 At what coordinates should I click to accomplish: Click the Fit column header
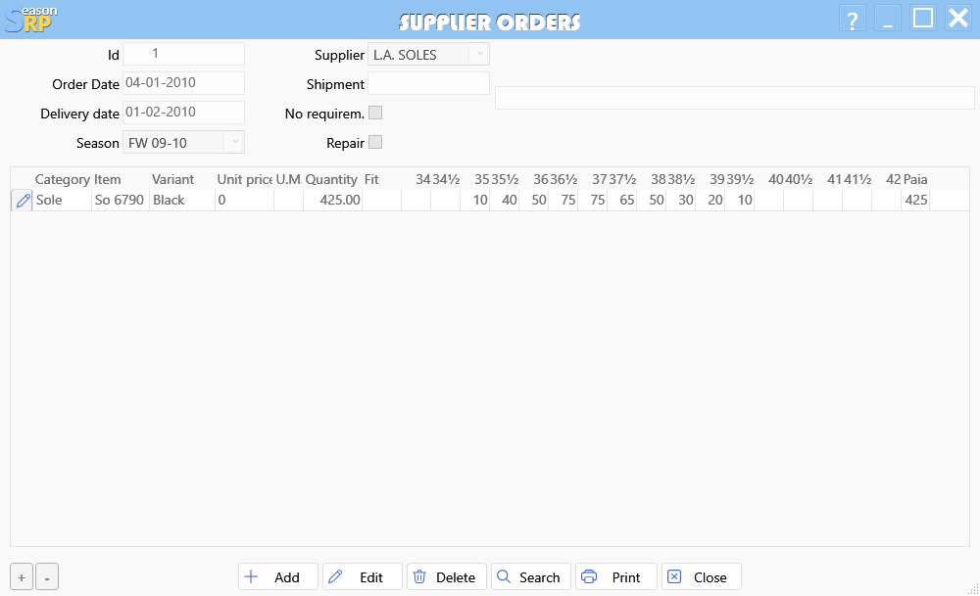coord(371,180)
